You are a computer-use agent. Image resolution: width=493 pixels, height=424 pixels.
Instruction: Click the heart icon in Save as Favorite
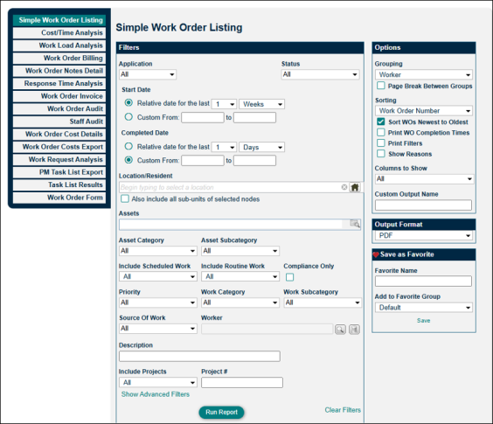(376, 254)
